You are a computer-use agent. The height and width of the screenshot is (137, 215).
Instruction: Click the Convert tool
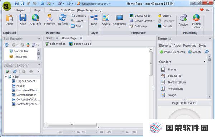coord(78,16)
